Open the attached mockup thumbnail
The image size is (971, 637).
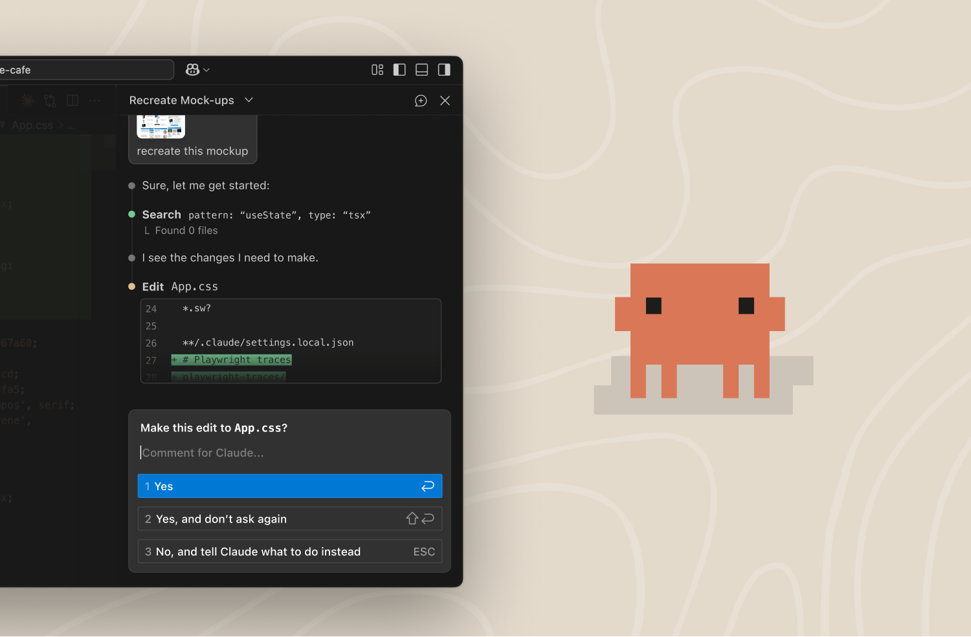coord(161,127)
